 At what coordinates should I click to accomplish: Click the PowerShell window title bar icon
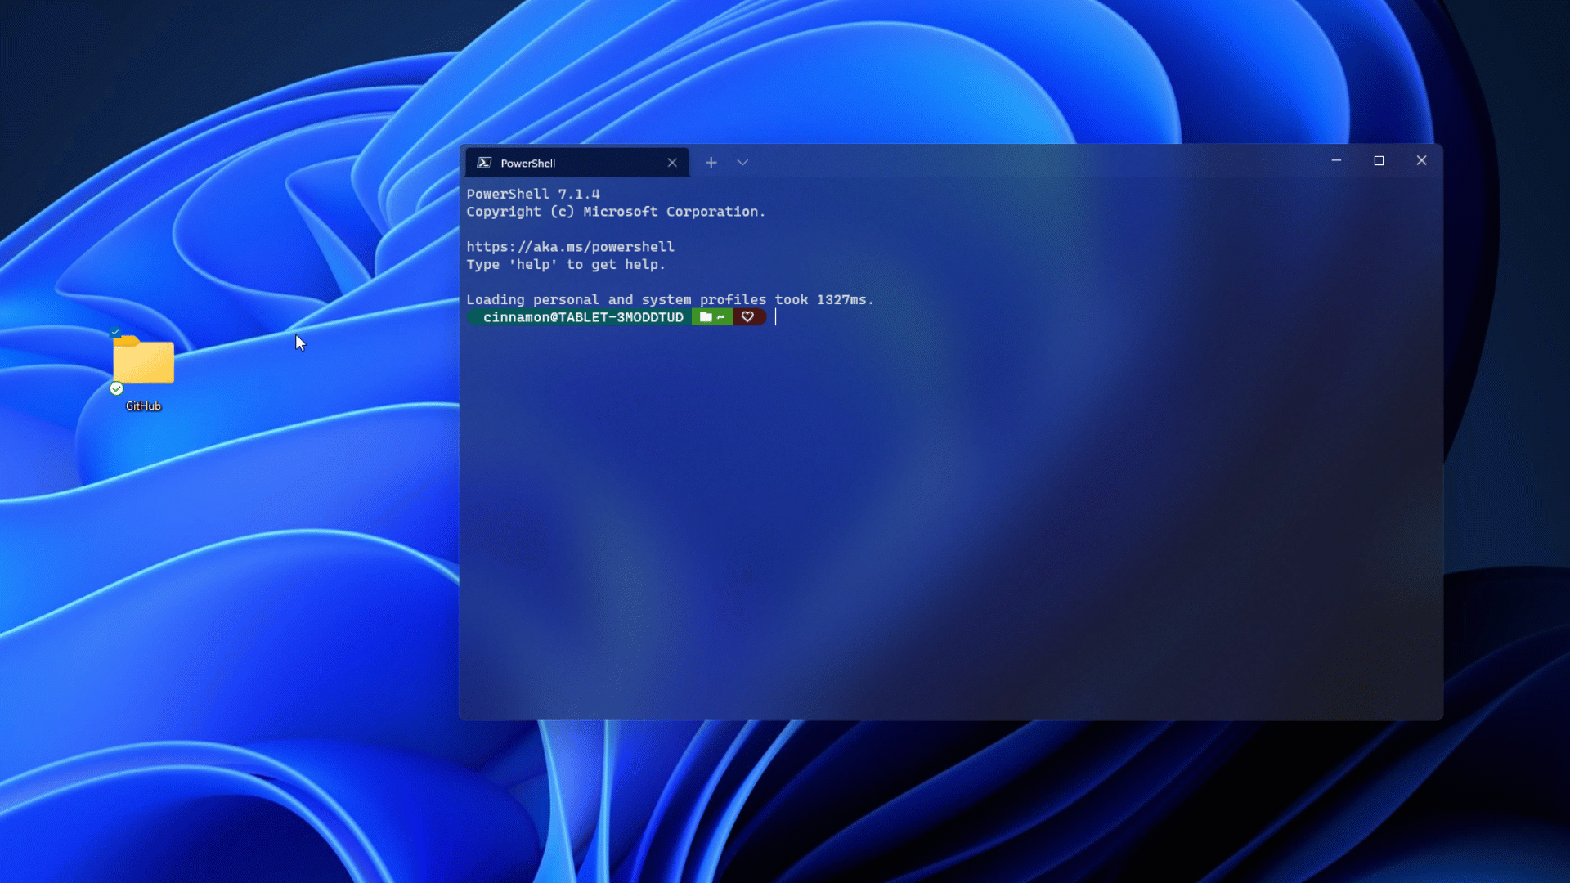[x=485, y=162]
